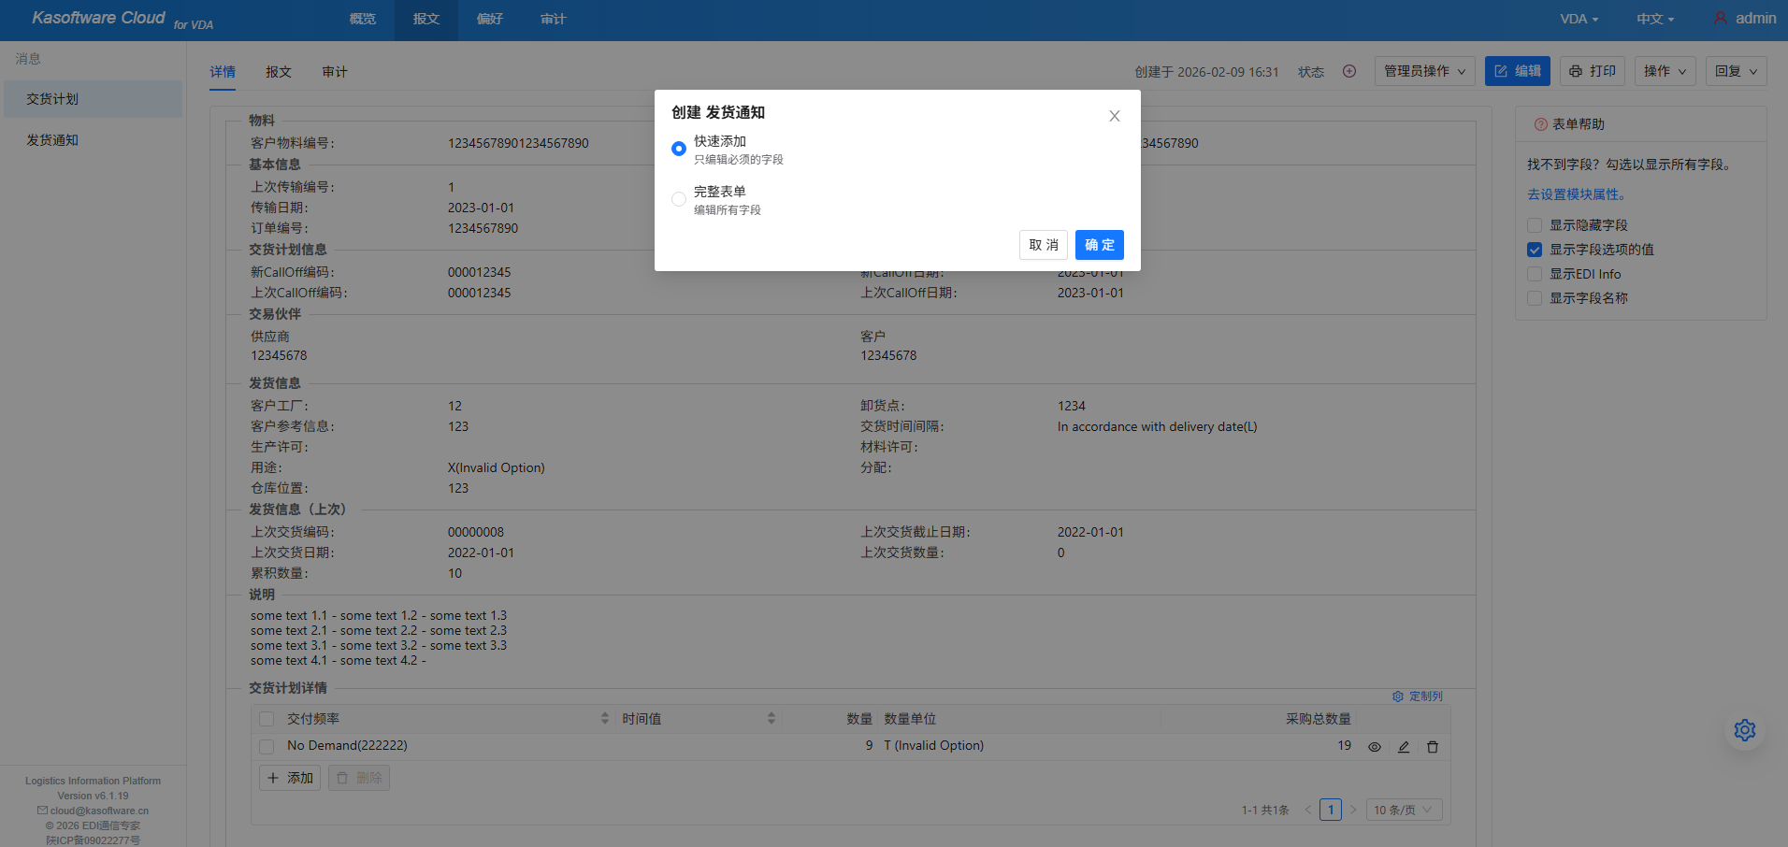This screenshot has height=847, width=1788.
Task: Open the 中文 language dropdown
Action: click(x=1654, y=19)
